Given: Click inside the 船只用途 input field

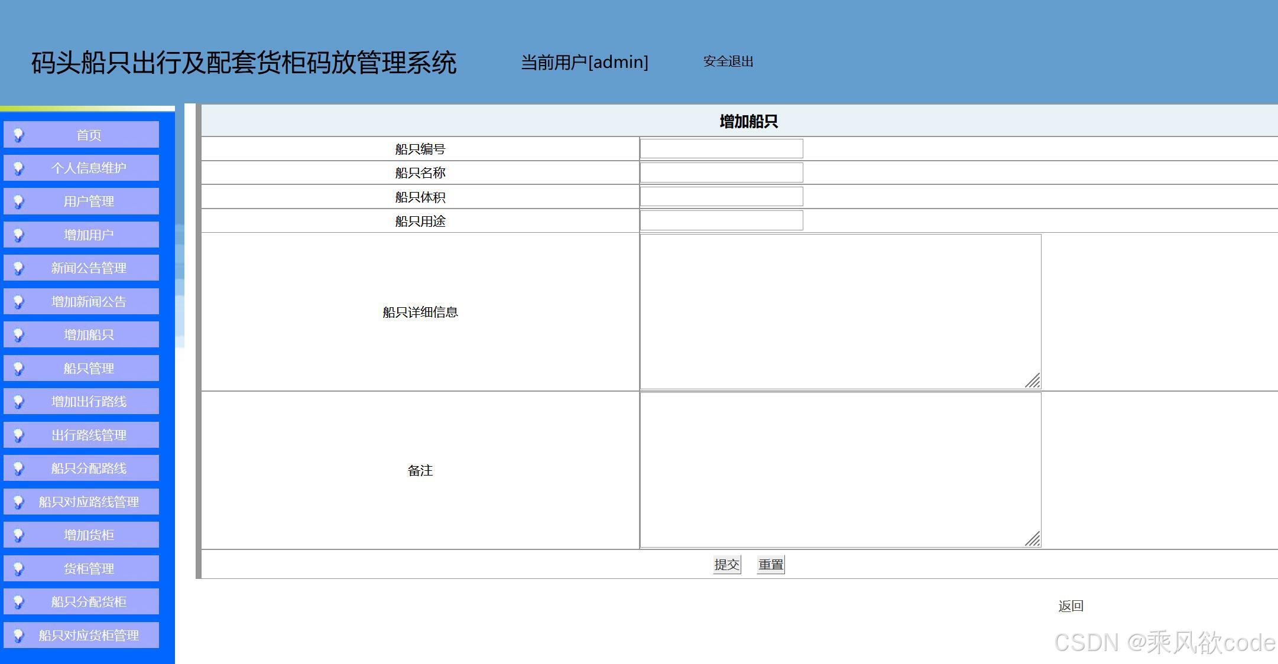Looking at the screenshot, I should pyautogui.click(x=721, y=221).
